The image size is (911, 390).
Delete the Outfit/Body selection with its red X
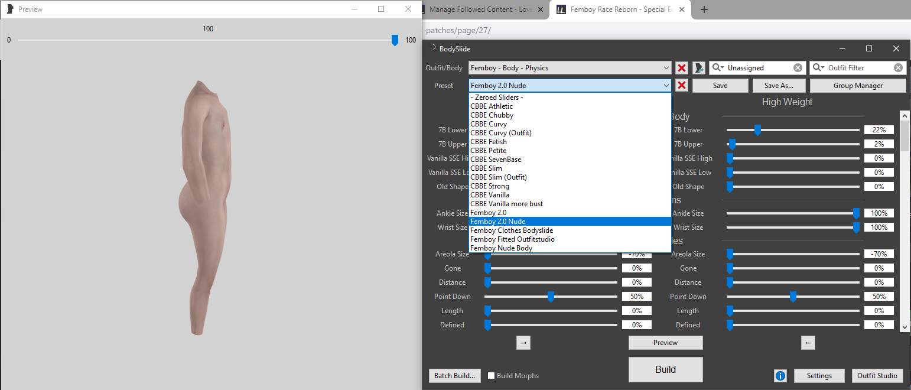(682, 68)
